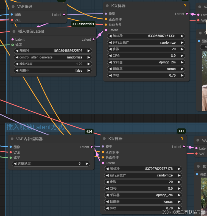Decrease 降噪 0.70 in the bottom K采样器
Image resolution: width=207 pixels, height=216 pixels.
point(107,208)
